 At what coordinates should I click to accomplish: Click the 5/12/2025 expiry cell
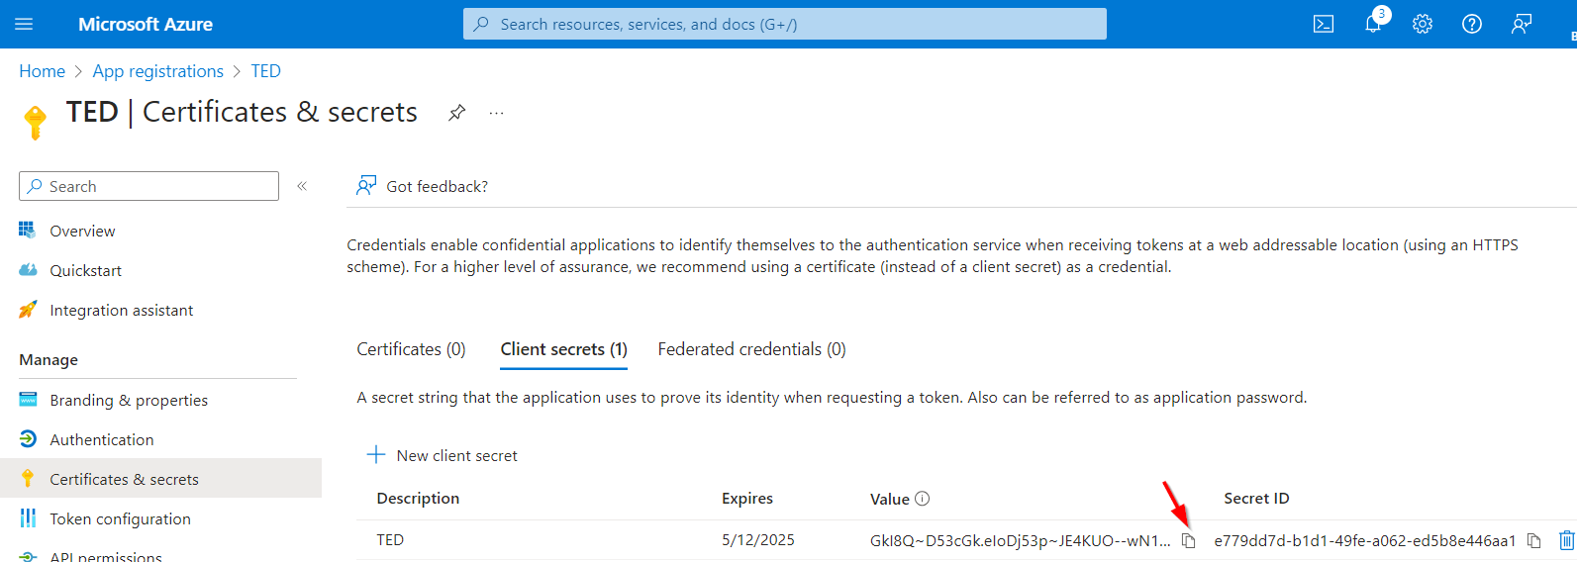click(758, 540)
